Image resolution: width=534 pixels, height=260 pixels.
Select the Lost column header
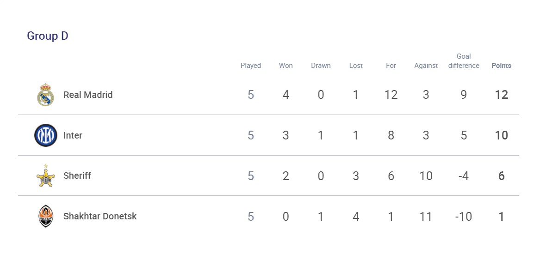356,66
